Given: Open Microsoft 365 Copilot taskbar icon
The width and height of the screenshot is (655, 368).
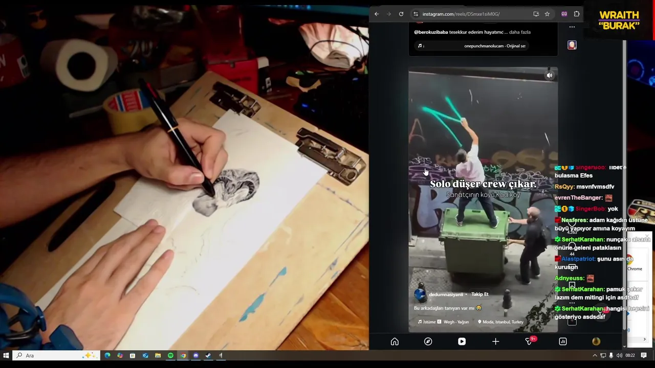Looking at the screenshot, I should click(120, 355).
